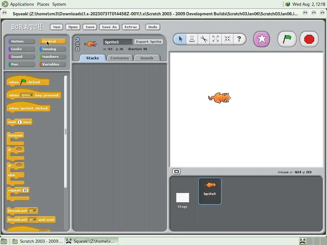Select the question mark help tool
The height and width of the screenshot is (245, 327).
coord(239,39)
